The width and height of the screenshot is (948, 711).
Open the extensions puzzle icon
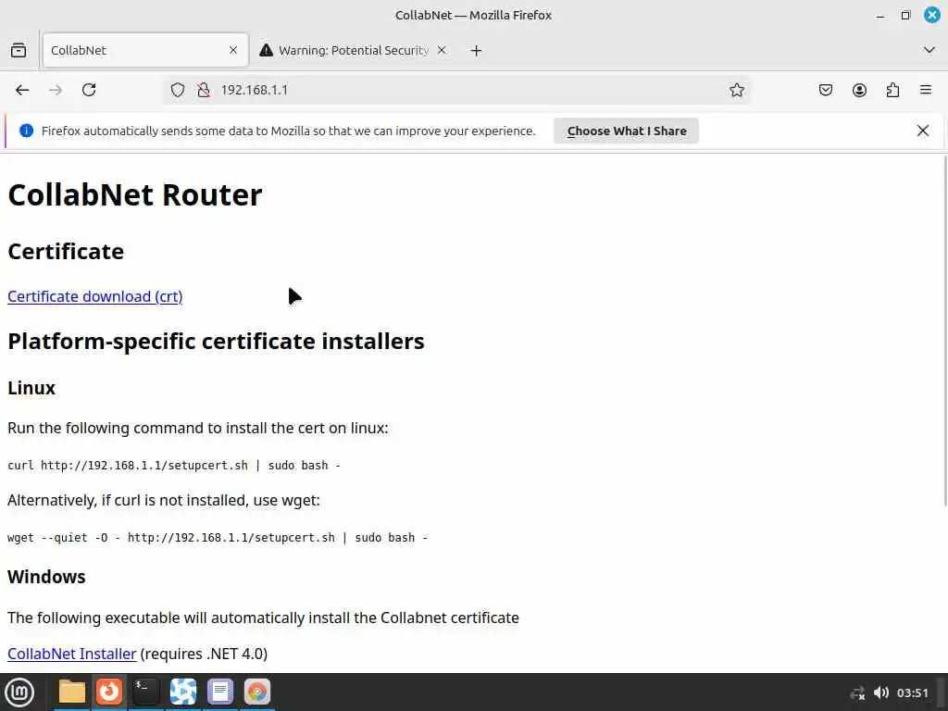[892, 90]
